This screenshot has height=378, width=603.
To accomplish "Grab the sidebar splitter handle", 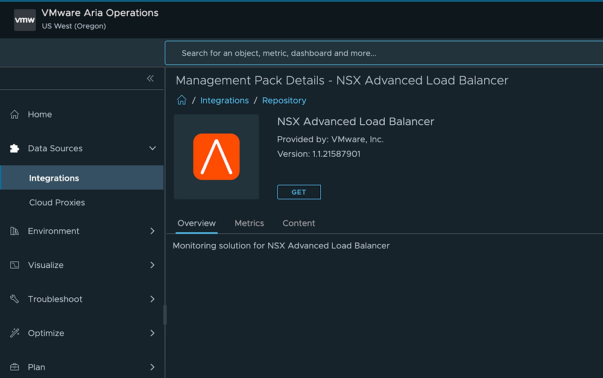I will (x=165, y=315).
